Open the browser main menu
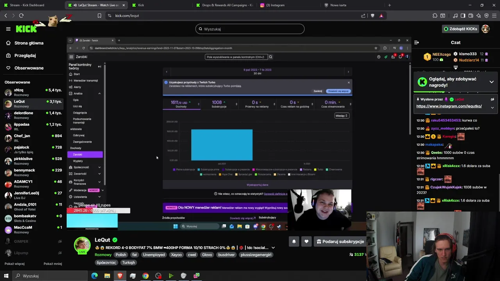The width and height of the screenshot is (500, 281). click(494, 16)
